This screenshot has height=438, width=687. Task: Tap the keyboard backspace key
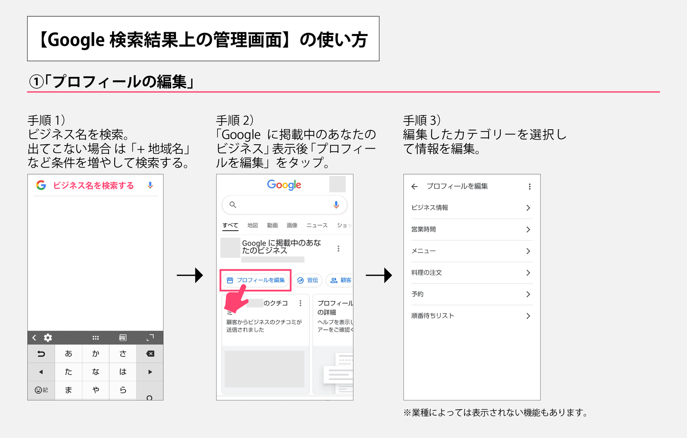[x=150, y=354]
